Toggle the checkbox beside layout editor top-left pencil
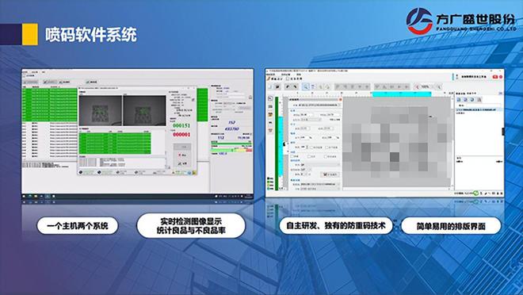Viewport: 523px width, 295px height. click(288, 79)
